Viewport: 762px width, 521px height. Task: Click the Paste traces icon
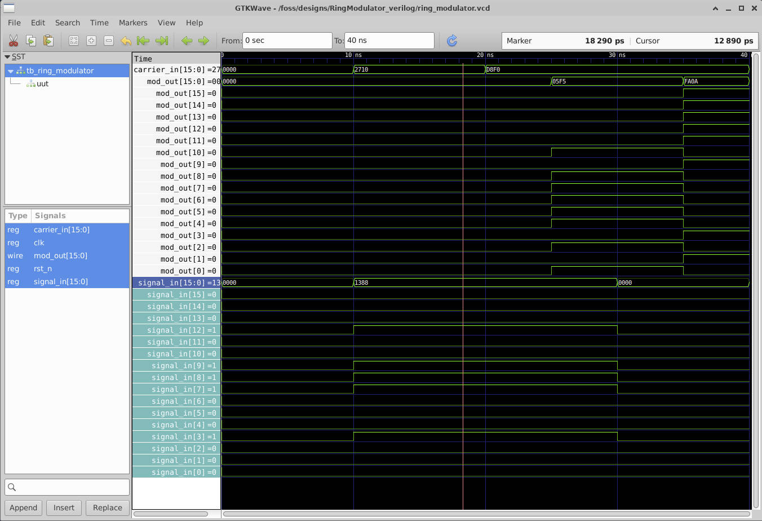(x=48, y=41)
